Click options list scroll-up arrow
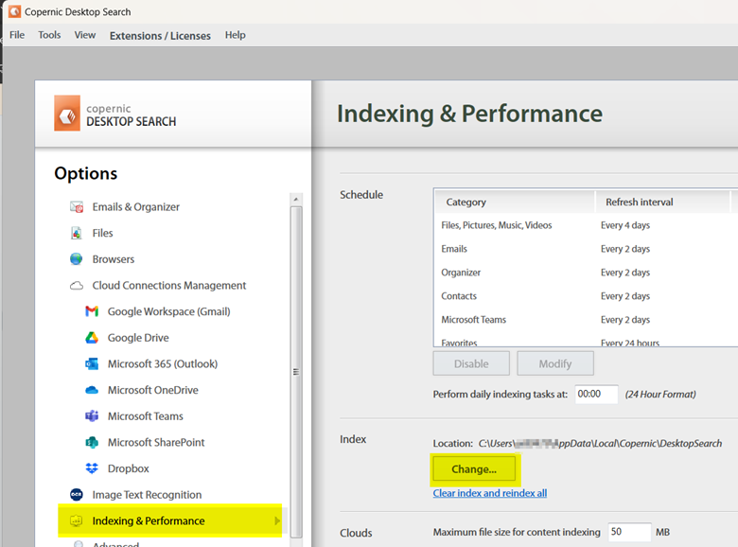This screenshot has width=738, height=547. pyautogui.click(x=296, y=200)
